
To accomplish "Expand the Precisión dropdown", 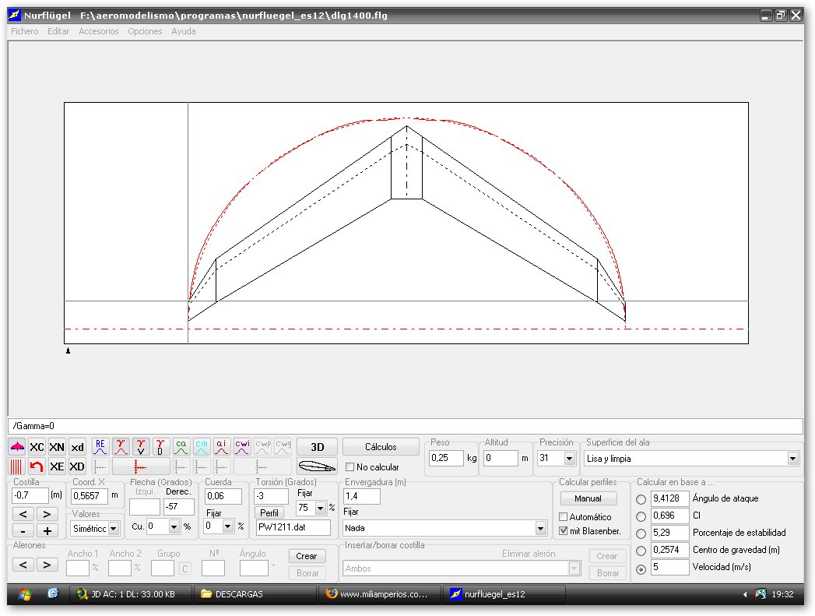I will (569, 459).
